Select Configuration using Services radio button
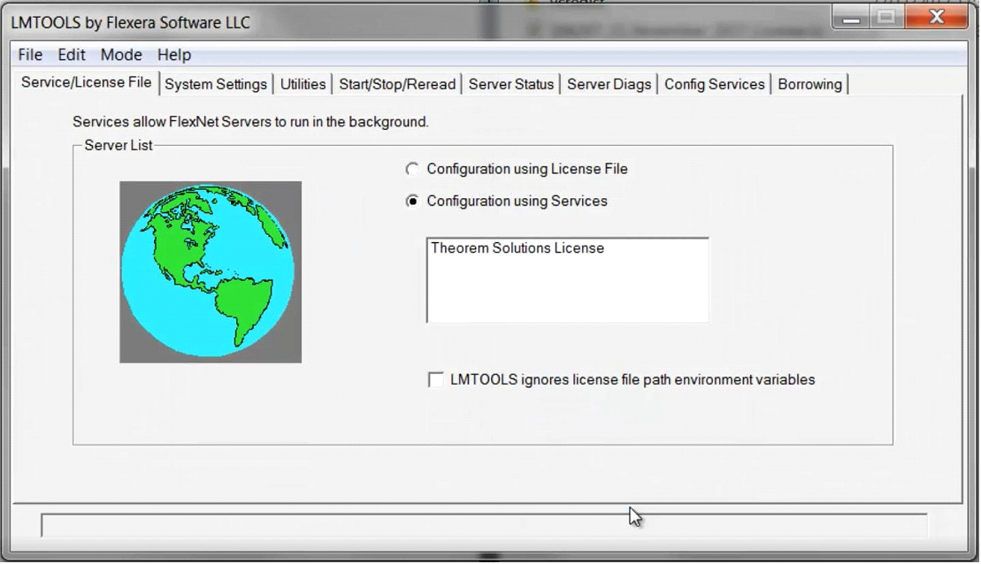The image size is (981, 564). click(x=412, y=202)
